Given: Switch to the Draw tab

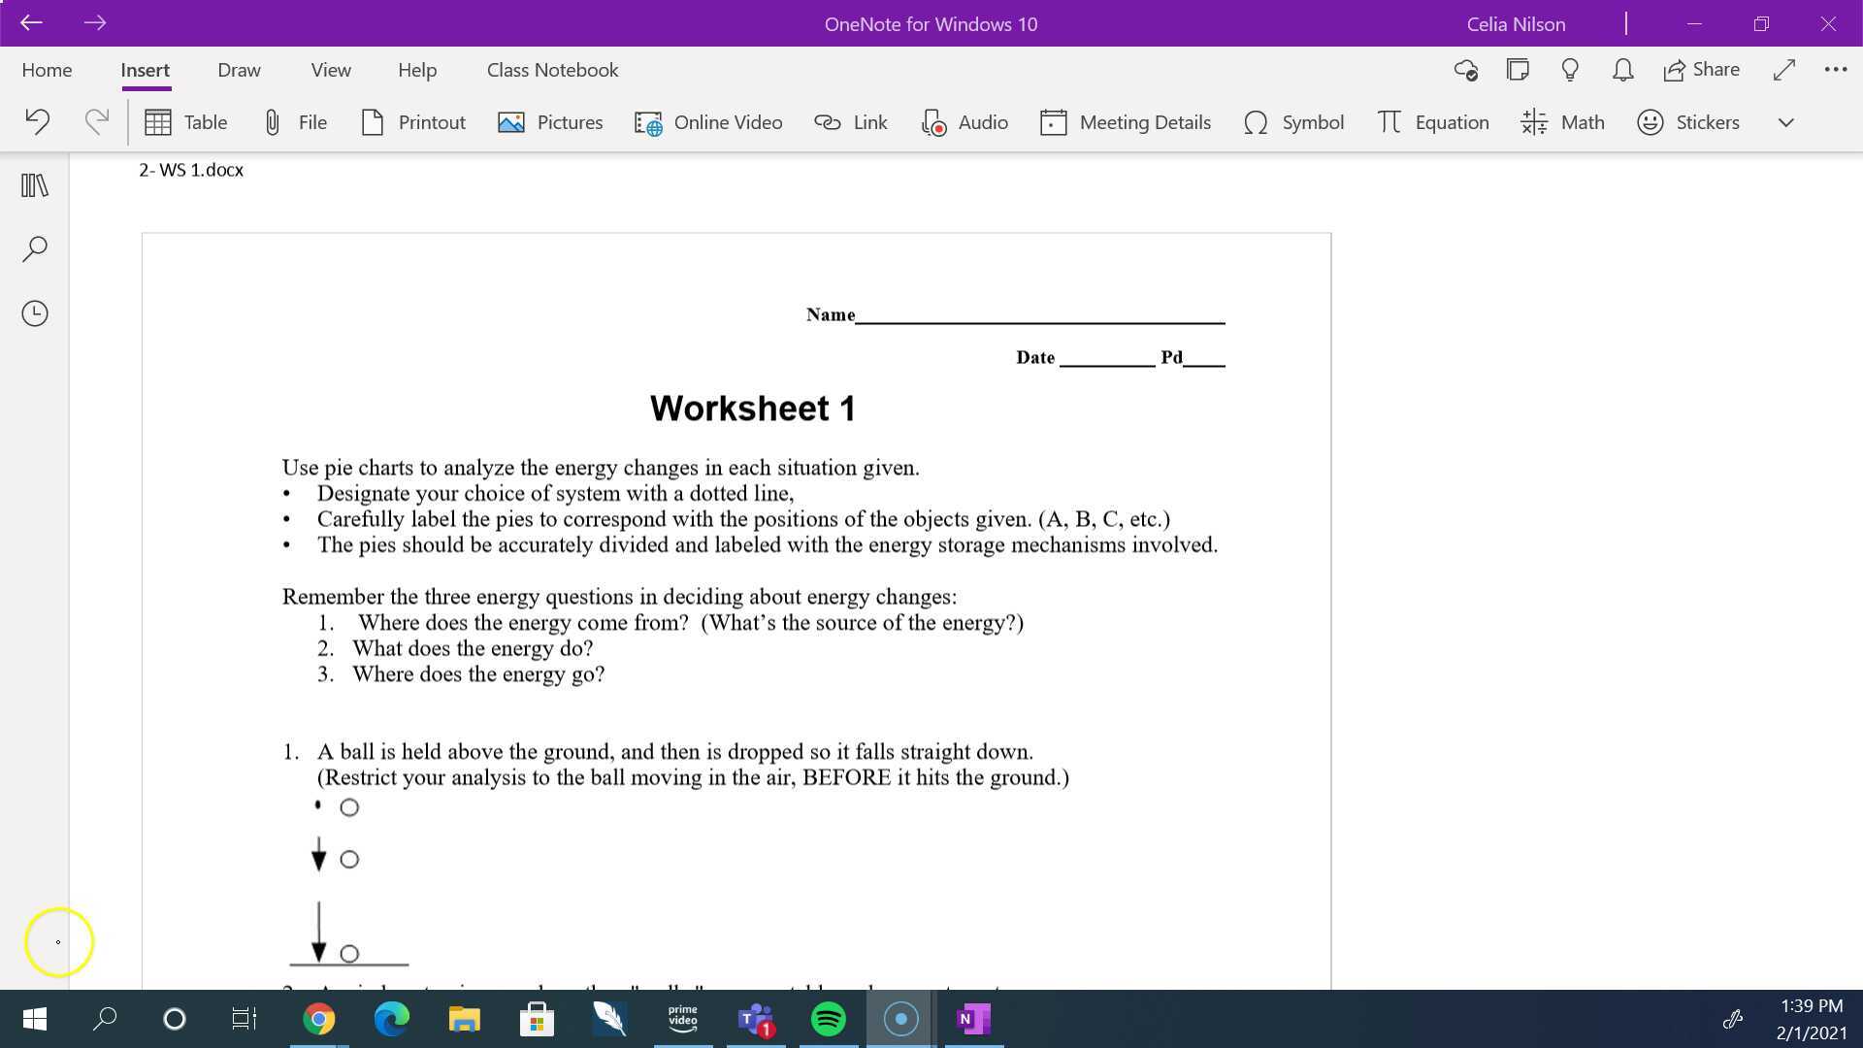Looking at the screenshot, I should click(239, 70).
